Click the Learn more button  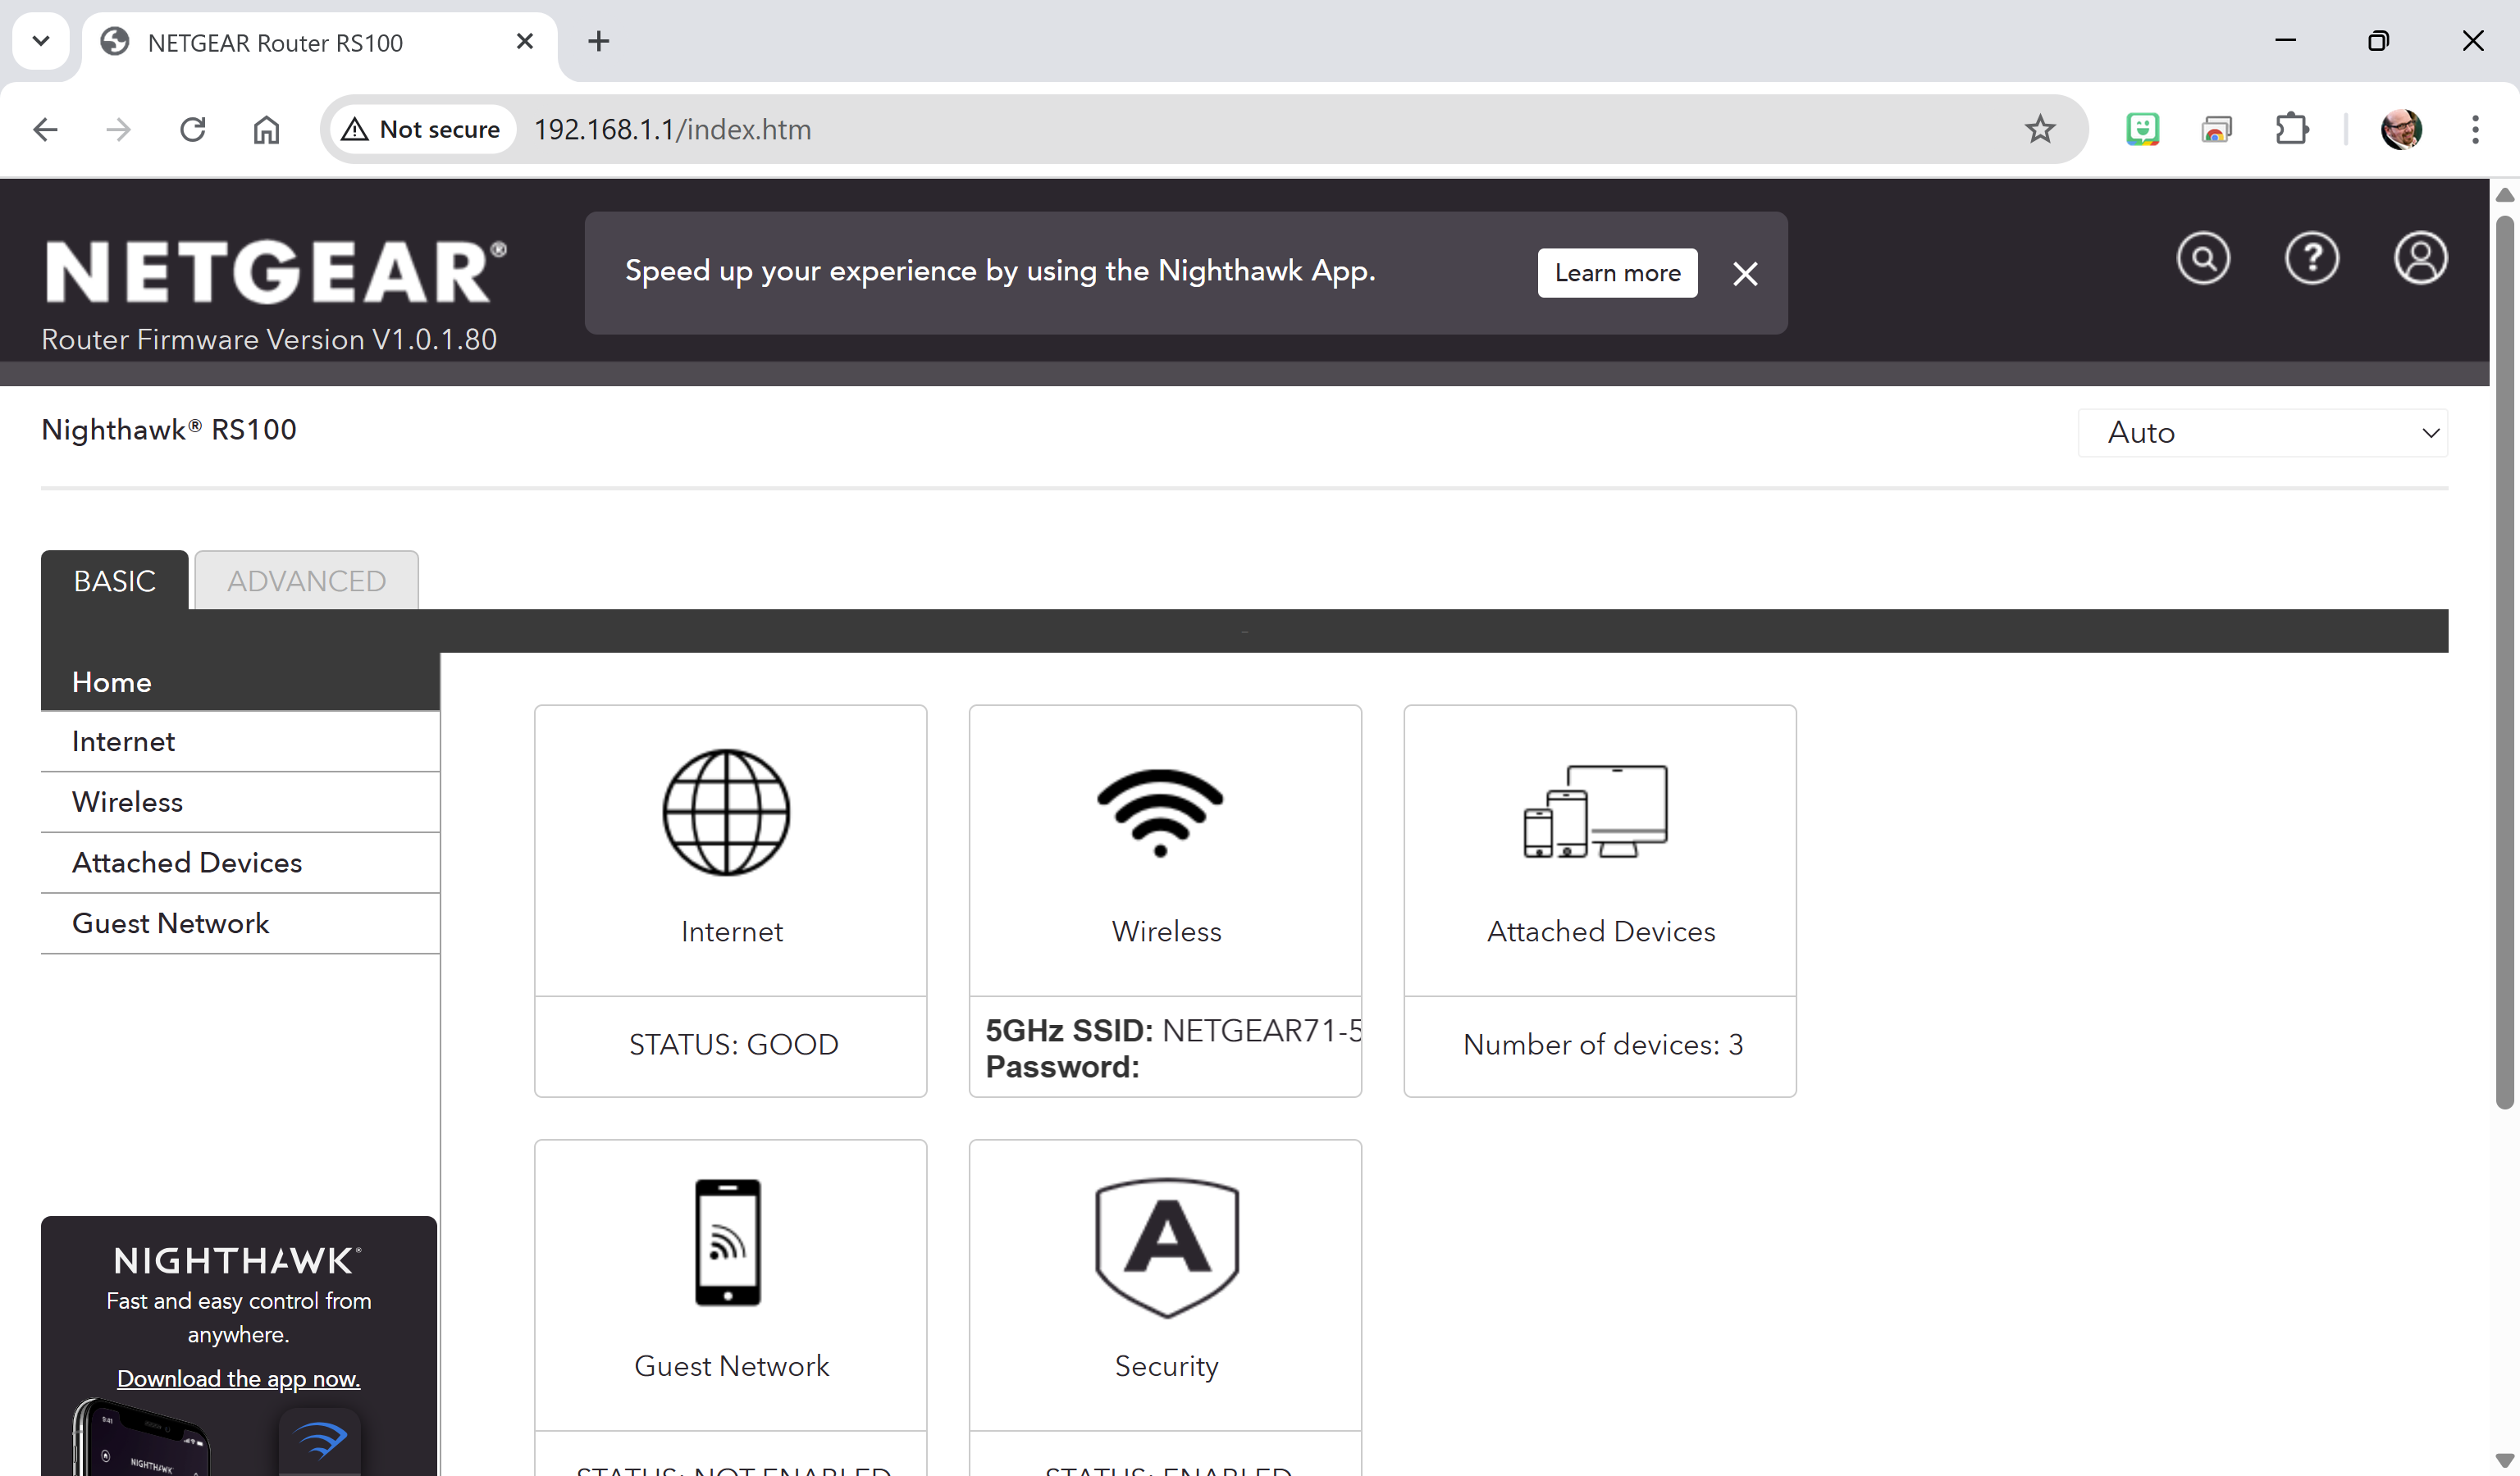(x=1617, y=273)
